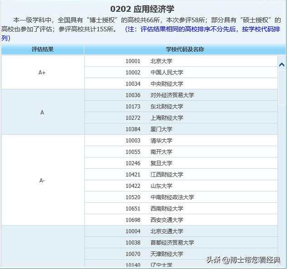Viewport: 287px width, 270px height.
Task: Click the scroll-up arrow of the table scrollbar
Action: coord(282,64)
